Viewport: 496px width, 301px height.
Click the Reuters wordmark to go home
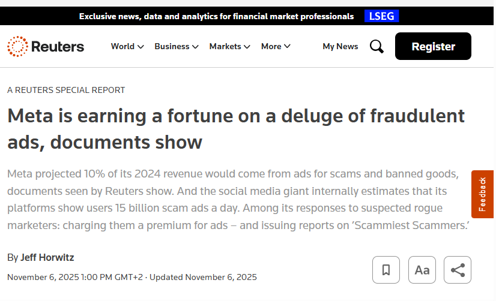[x=58, y=46]
